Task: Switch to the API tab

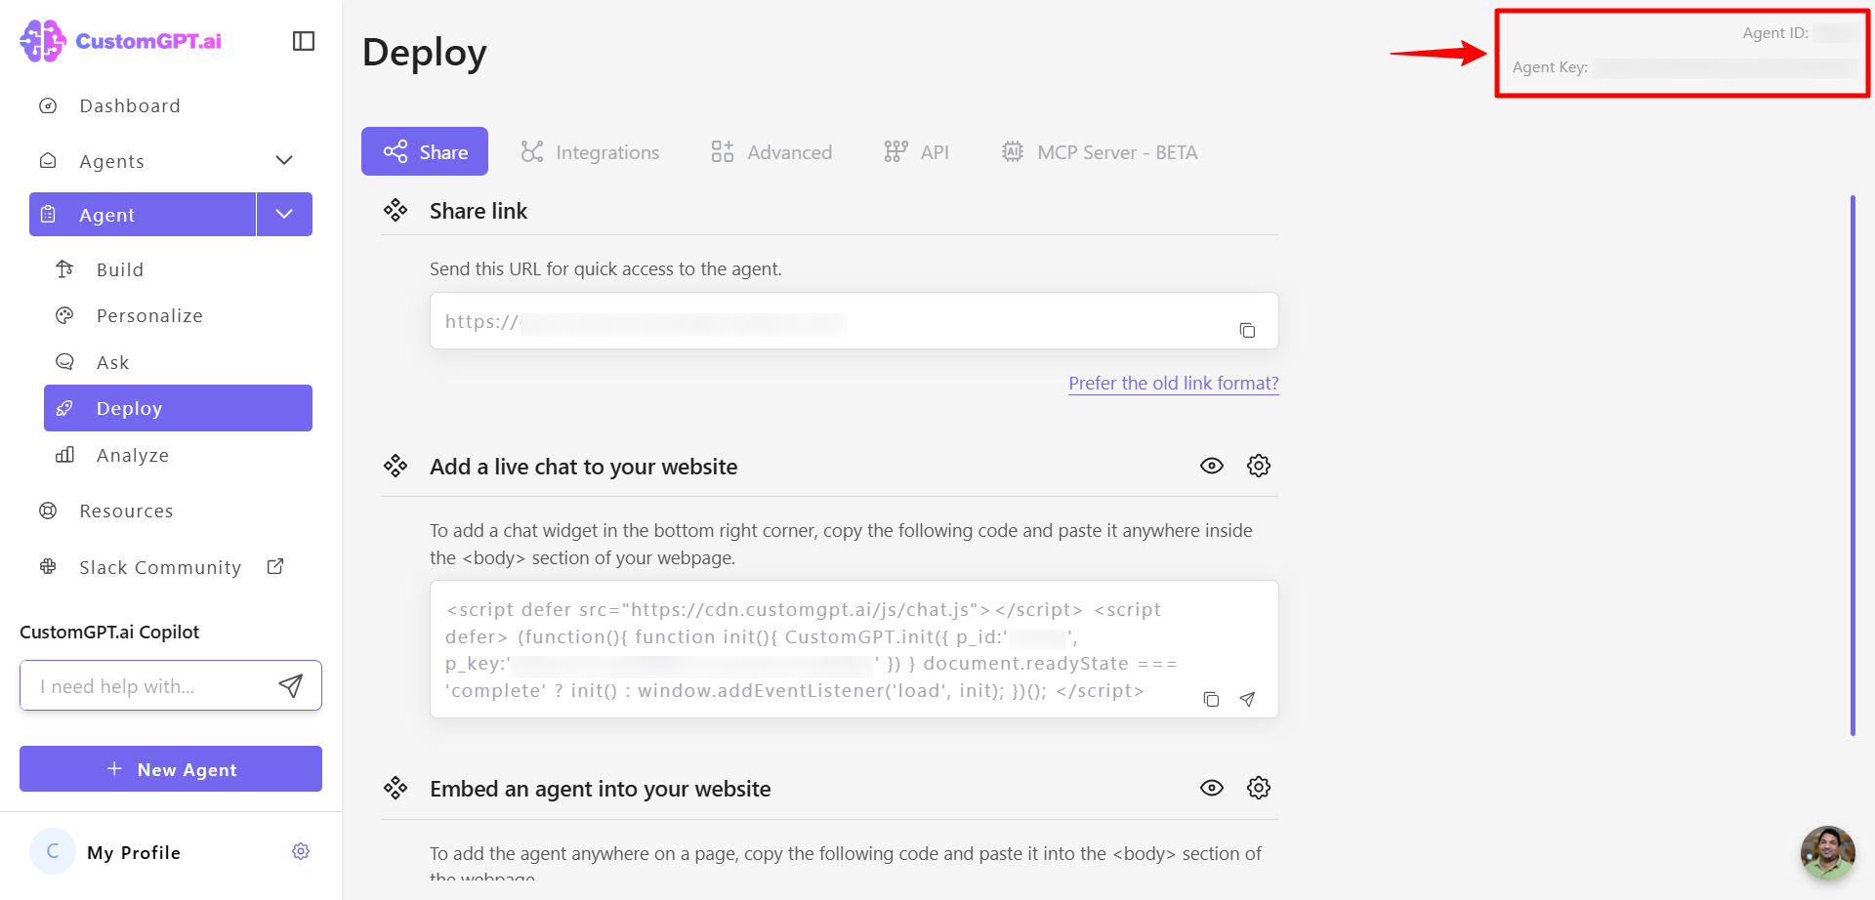Action: [916, 152]
